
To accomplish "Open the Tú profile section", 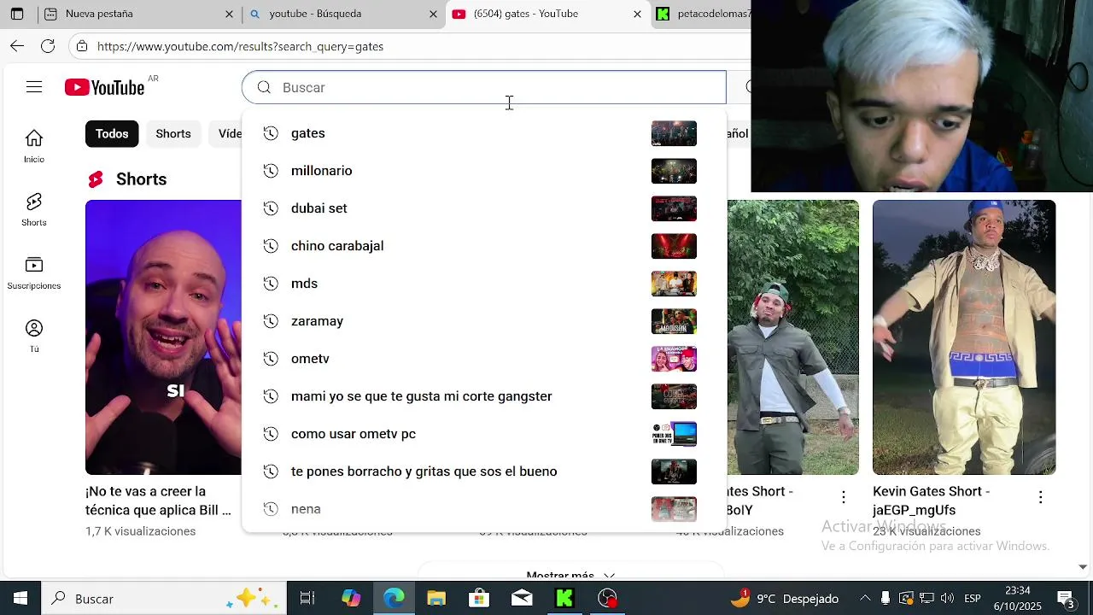I will [34, 337].
